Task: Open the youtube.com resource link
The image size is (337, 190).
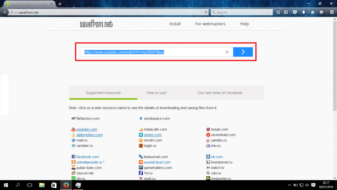Action: [87, 129]
